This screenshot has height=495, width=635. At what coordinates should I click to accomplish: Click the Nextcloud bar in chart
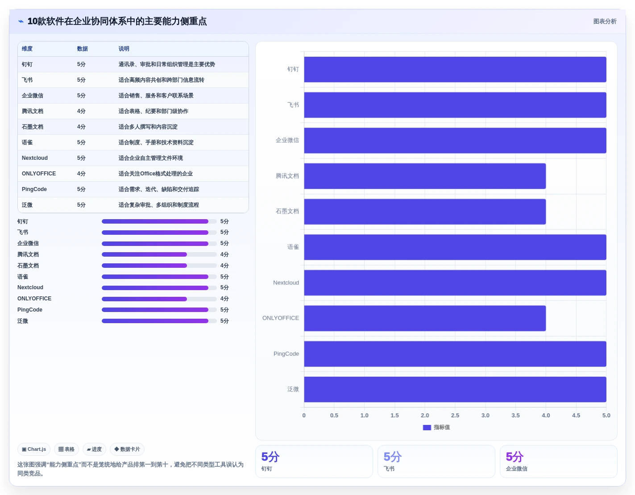point(455,283)
